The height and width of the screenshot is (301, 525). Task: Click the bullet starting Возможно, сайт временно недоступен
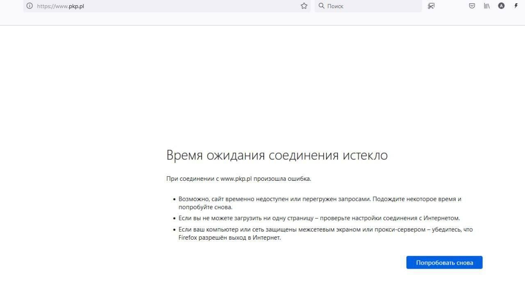(x=320, y=203)
